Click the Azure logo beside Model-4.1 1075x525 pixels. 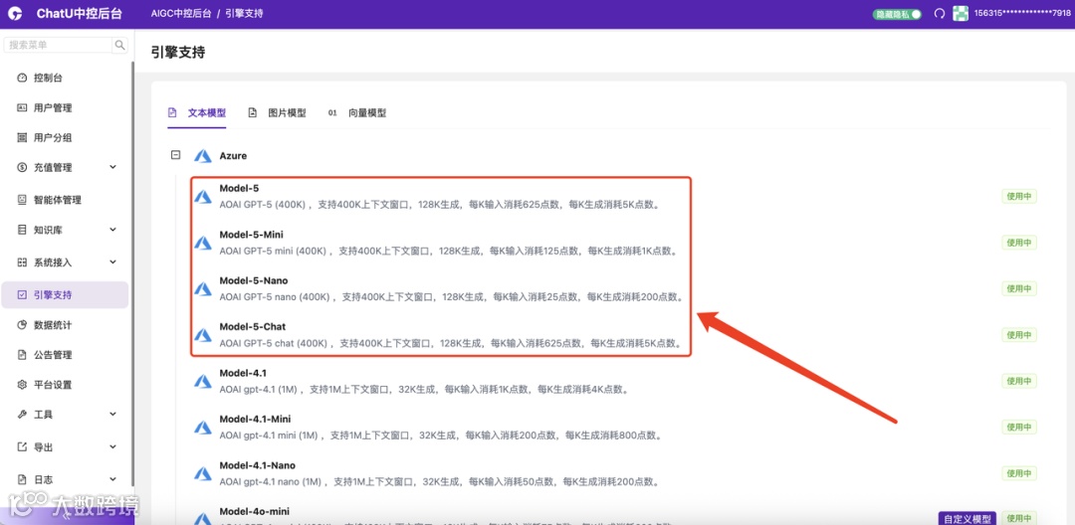[202, 381]
